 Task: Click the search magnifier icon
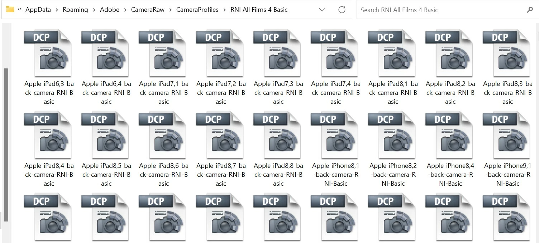point(530,10)
